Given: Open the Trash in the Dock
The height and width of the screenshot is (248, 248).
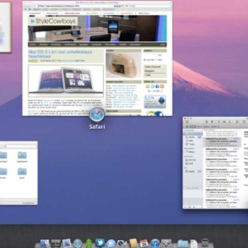Looking at the screenshot, I should click(205, 244).
